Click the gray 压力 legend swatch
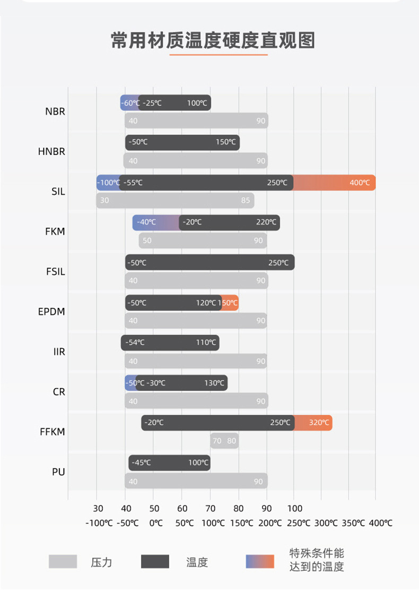Image resolution: width=419 pixels, height=591 pixels. (x=63, y=561)
